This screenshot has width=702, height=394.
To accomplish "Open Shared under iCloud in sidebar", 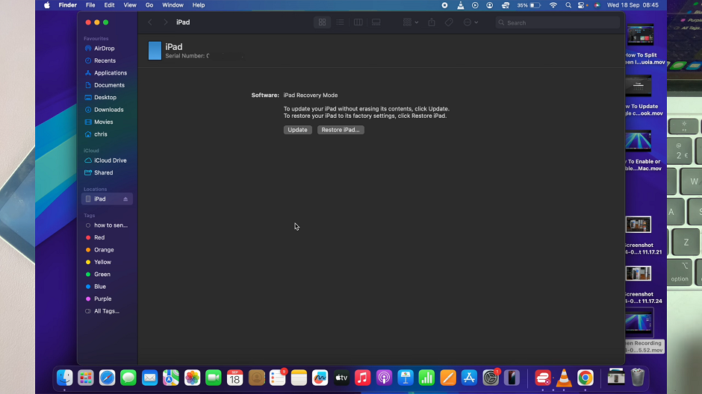I will point(103,172).
